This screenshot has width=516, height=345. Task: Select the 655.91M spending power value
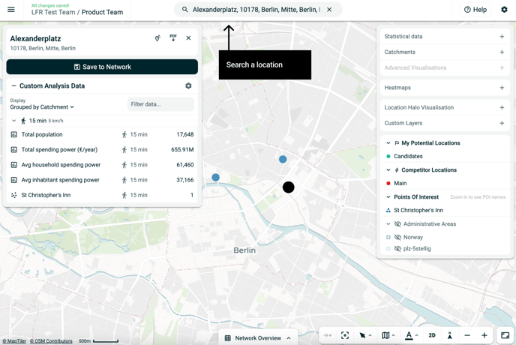pos(182,149)
